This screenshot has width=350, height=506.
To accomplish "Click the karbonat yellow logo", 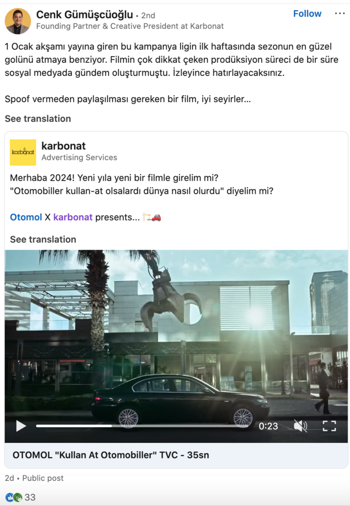I will (x=23, y=152).
